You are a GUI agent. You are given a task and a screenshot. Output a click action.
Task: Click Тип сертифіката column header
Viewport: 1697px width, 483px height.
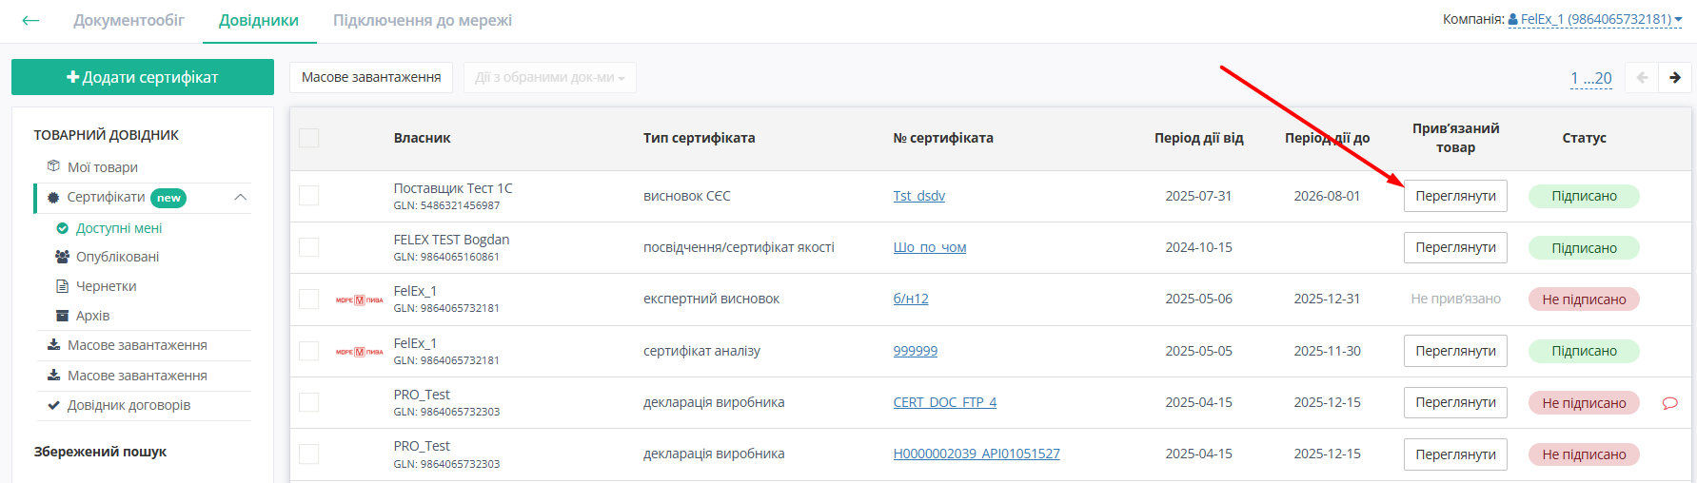point(700,138)
